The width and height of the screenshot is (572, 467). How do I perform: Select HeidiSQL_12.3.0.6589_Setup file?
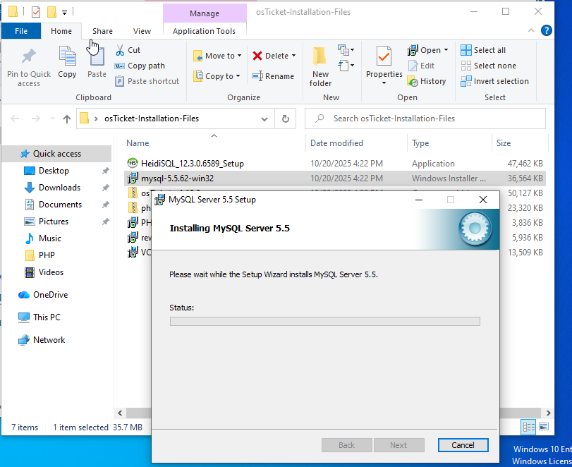point(193,164)
